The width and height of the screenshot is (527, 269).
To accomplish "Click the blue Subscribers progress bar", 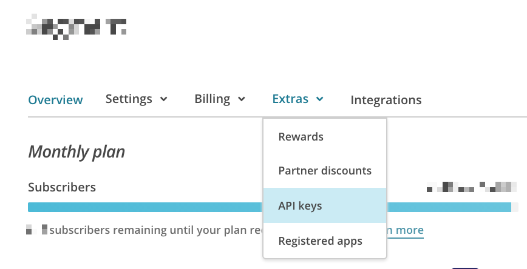I will 146,207.
